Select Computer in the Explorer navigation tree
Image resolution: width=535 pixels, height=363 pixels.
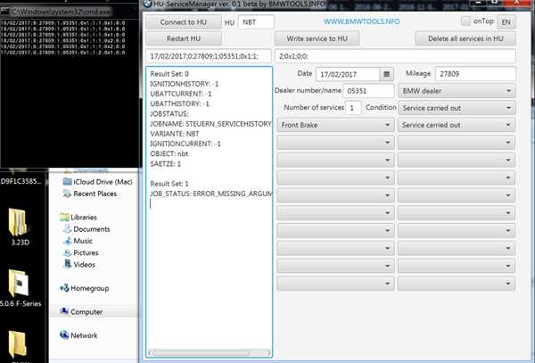pos(86,312)
